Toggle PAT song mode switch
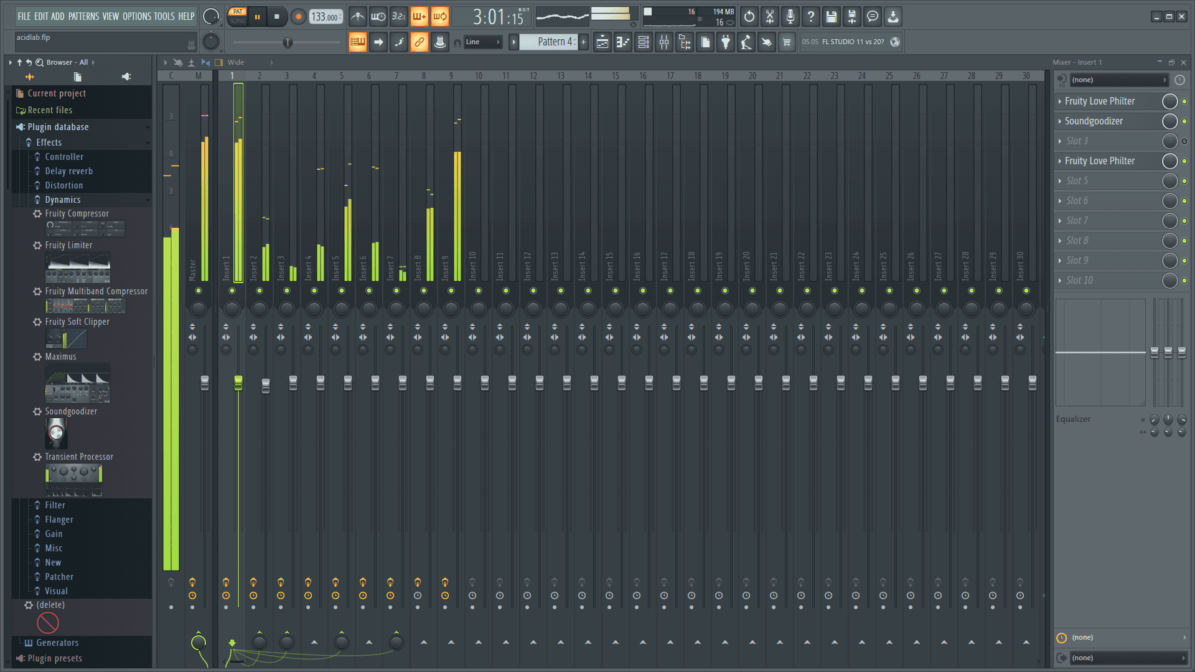1195x672 pixels. tap(238, 12)
